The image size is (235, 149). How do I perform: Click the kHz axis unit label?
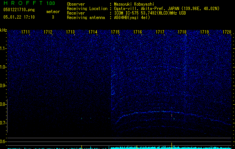[x=3, y=30]
